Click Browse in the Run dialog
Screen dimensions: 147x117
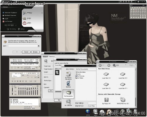(35, 52)
